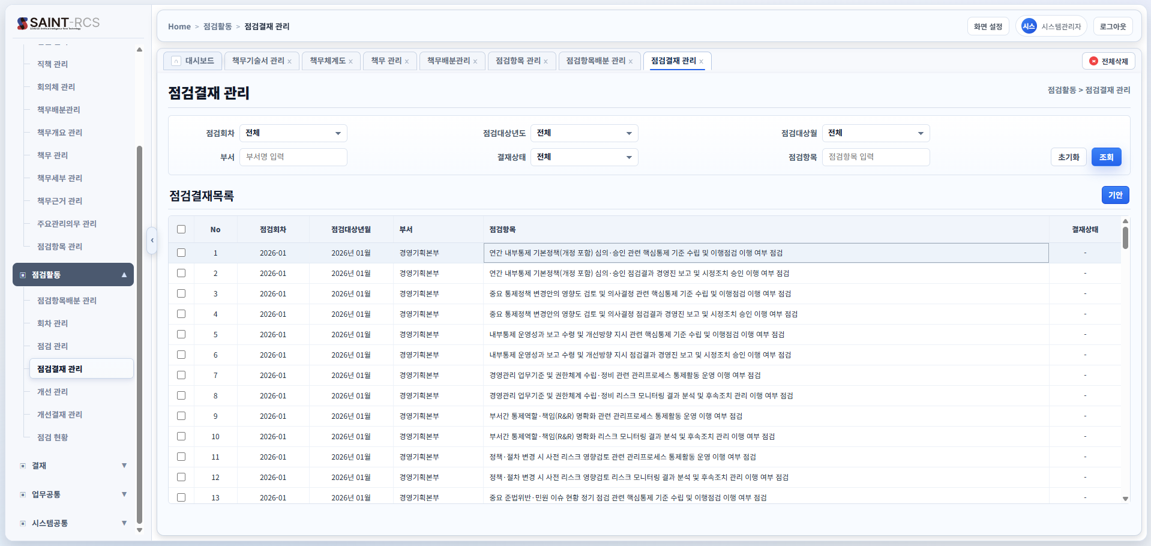Open the 결재상태 dropdown
The height and width of the screenshot is (546, 1151).
(584, 157)
